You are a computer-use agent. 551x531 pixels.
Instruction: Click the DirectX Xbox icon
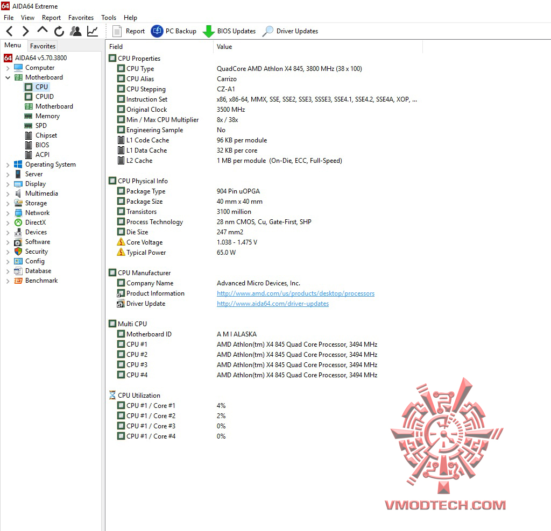(18, 222)
